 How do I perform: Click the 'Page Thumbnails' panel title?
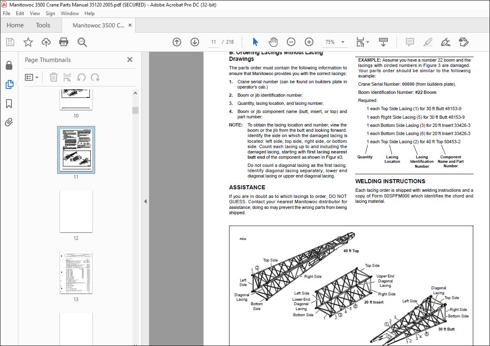(x=48, y=60)
